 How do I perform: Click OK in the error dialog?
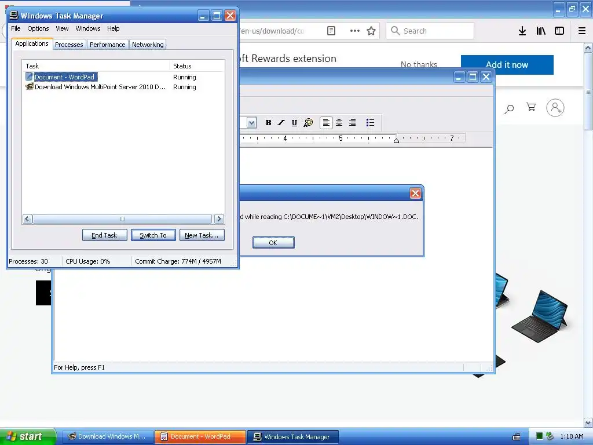(273, 243)
